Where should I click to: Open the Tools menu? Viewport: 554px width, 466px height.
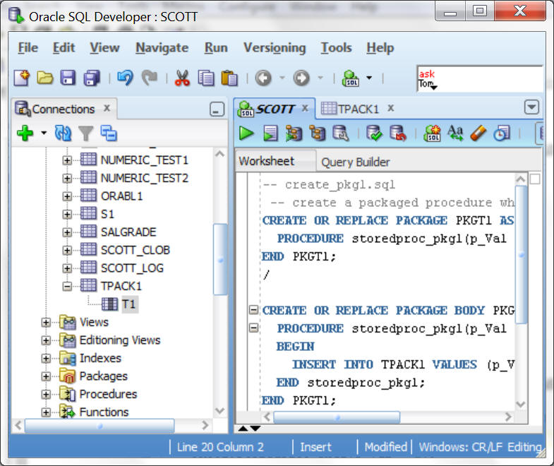tap(336, 48)
